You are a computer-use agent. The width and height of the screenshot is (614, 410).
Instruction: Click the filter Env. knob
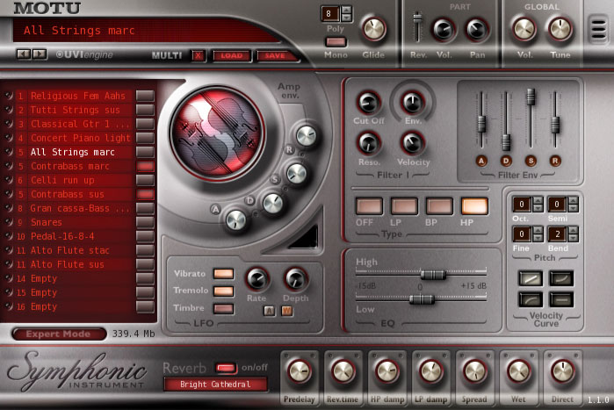[412, 103]
